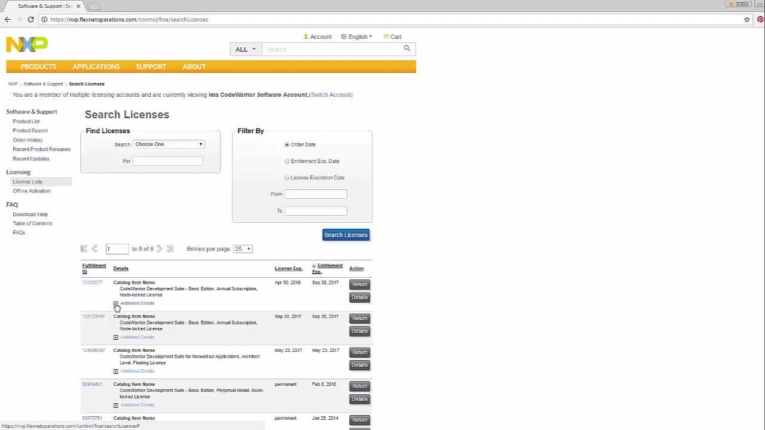Click the Switch Account link
Image resolution: width=765 pixels, height=430 pixels.
coord(331,94)
